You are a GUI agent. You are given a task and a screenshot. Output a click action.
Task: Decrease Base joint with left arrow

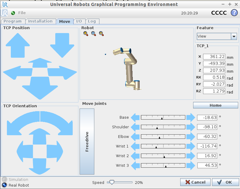point(135,117)
